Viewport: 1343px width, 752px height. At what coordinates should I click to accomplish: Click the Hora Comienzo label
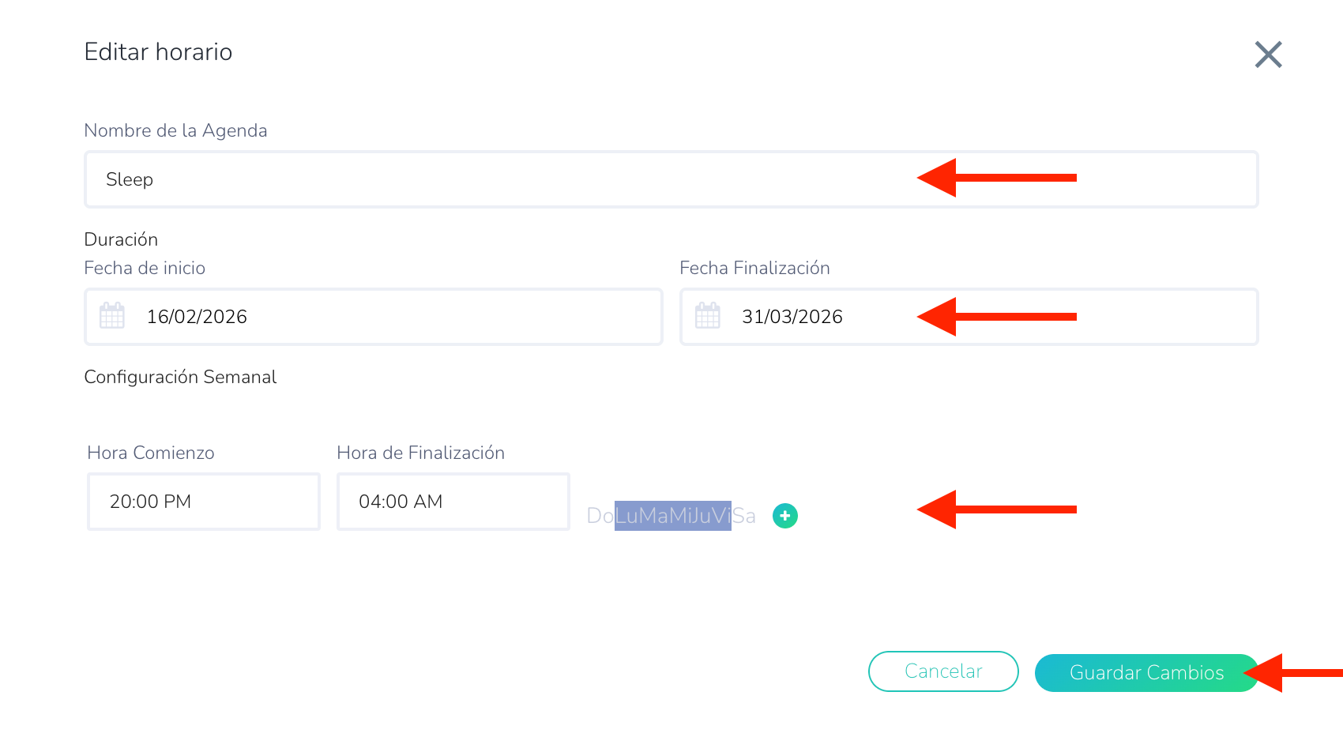[151, 453]
